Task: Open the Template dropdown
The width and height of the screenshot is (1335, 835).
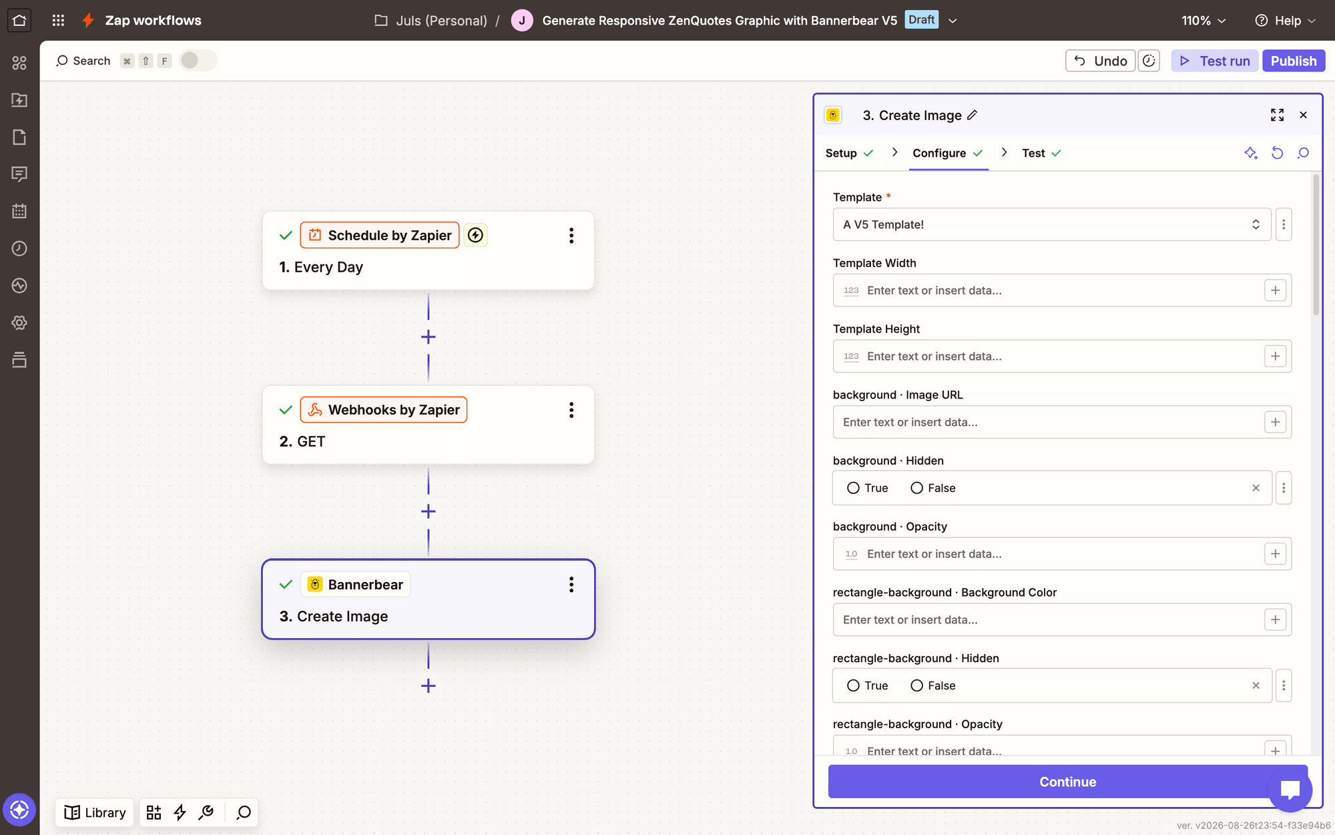Action: [1051, 224]
